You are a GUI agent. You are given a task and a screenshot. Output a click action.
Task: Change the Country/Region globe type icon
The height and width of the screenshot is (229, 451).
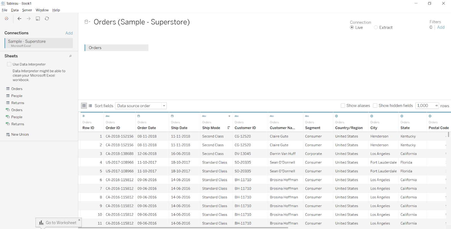(x=337, y=116)
